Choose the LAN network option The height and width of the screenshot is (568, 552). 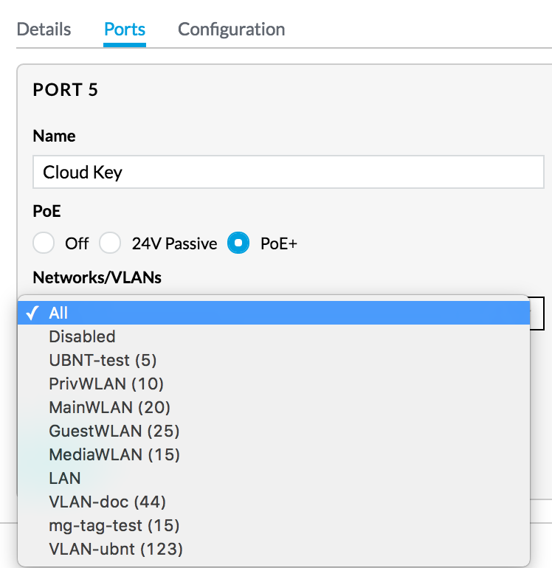(x=274, y=478)
